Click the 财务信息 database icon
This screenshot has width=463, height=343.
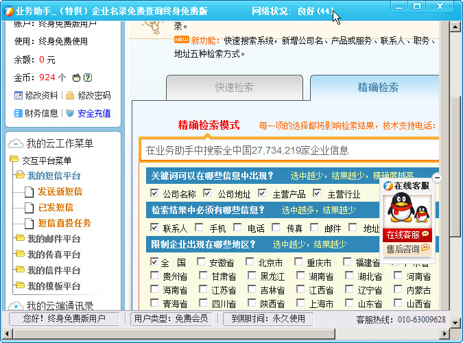click(19, 113)
